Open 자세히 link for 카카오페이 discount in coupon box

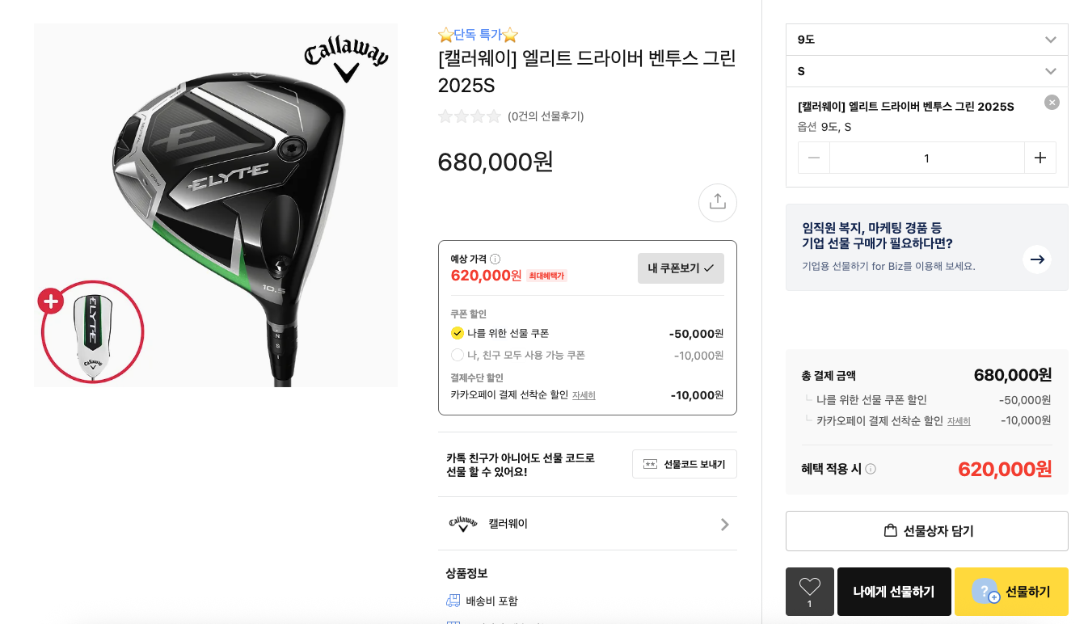(584, 395)
